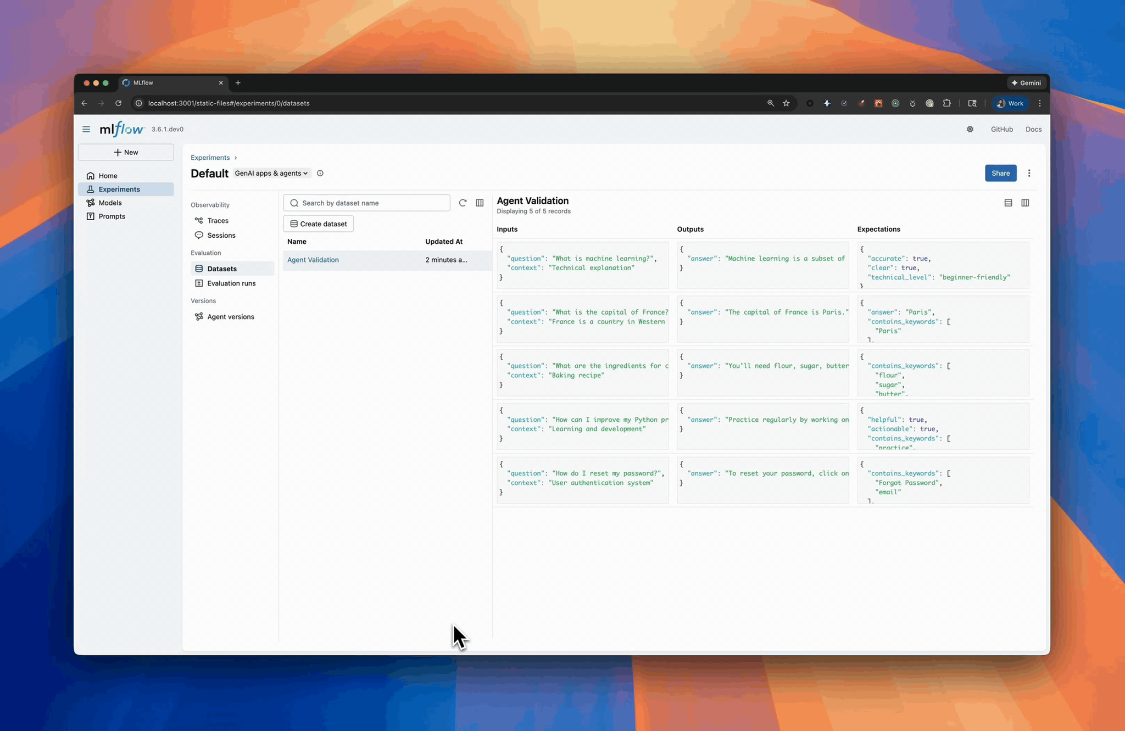Switch to list view in Agent Validation panel
This screenshot has height=731, width=1125.
(x=1008, y=203)
